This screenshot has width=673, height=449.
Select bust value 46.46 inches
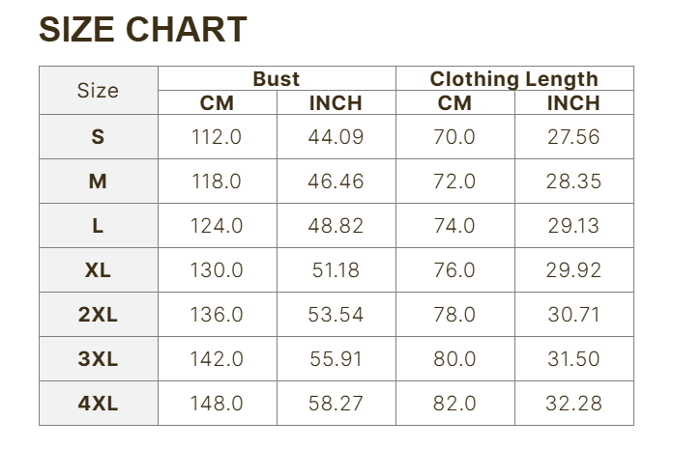point(336,182)
